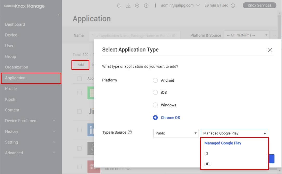Select the Android platform radio button

coord(155,80)
